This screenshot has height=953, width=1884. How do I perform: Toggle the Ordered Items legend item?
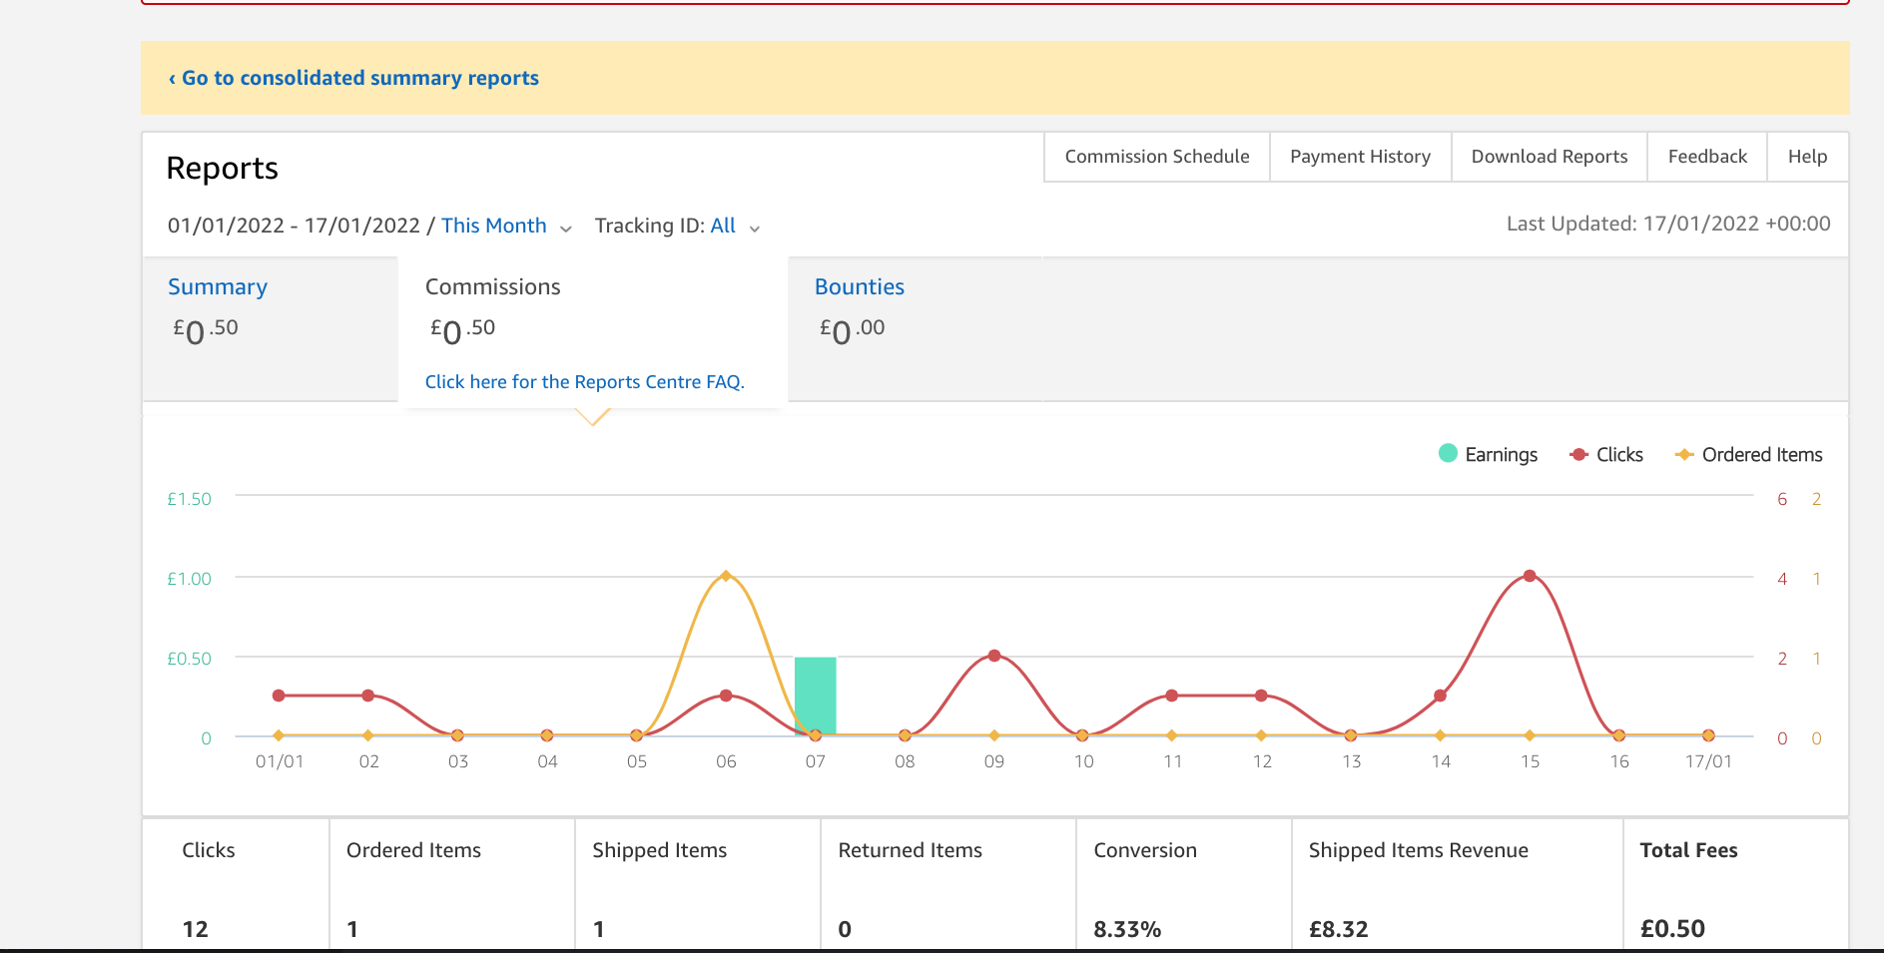click(x=1748, y=454)
